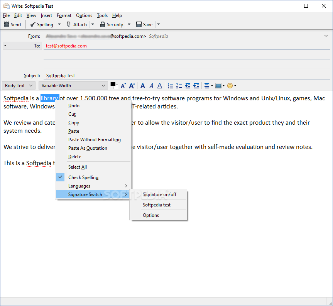Open the Format menu
The height and width of the screenshot is (306, 333).
coord(64,15)
